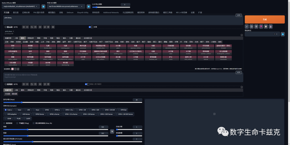
Task: Open the tag color swatch
Action: pos(12,69)
